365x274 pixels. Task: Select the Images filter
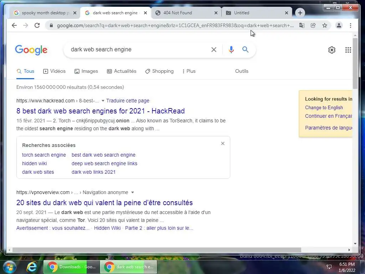pos(86,71)
